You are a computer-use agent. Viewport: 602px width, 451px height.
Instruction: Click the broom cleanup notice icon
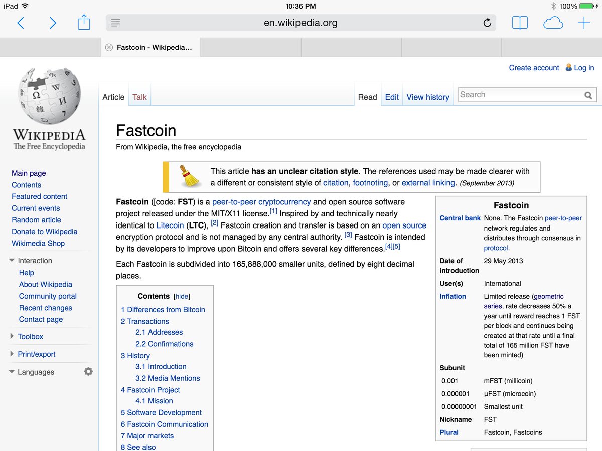coord(190,176)
